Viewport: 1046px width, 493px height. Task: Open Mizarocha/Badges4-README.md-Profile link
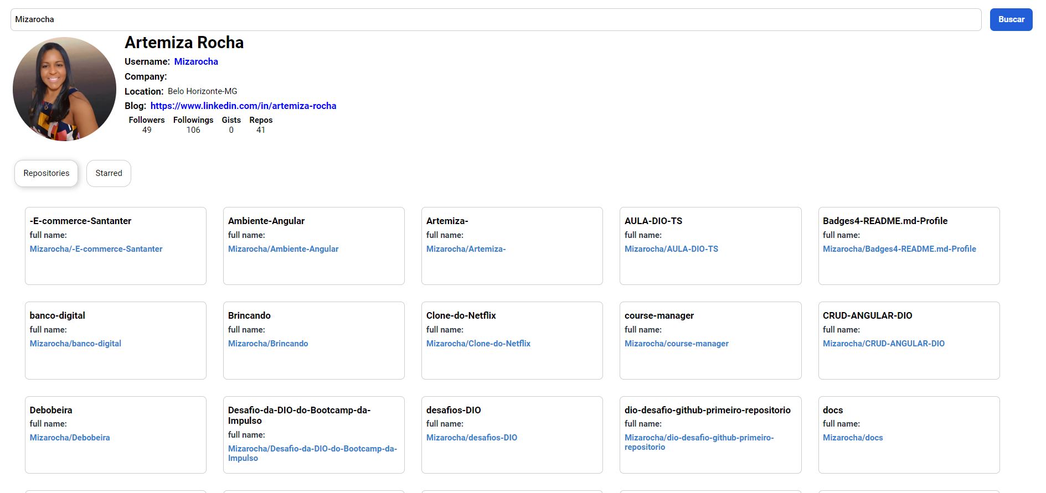[899, 249]
